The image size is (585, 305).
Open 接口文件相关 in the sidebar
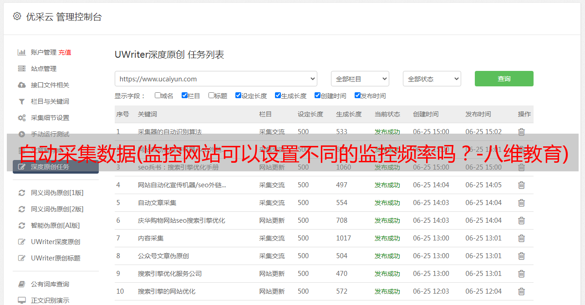pyautogui.click(x=50, y=85)
